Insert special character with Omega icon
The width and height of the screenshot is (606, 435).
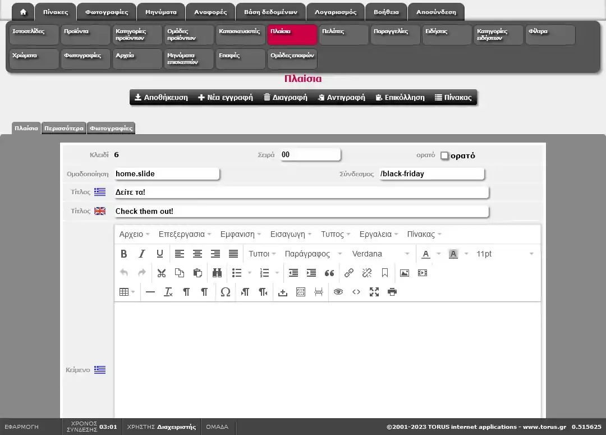click(x=225, y=292)
